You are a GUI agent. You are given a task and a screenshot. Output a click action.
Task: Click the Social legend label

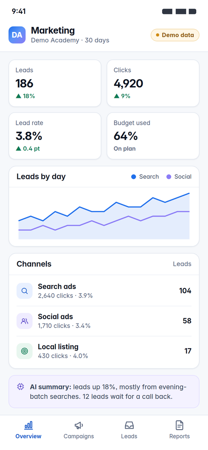(183, 177)
